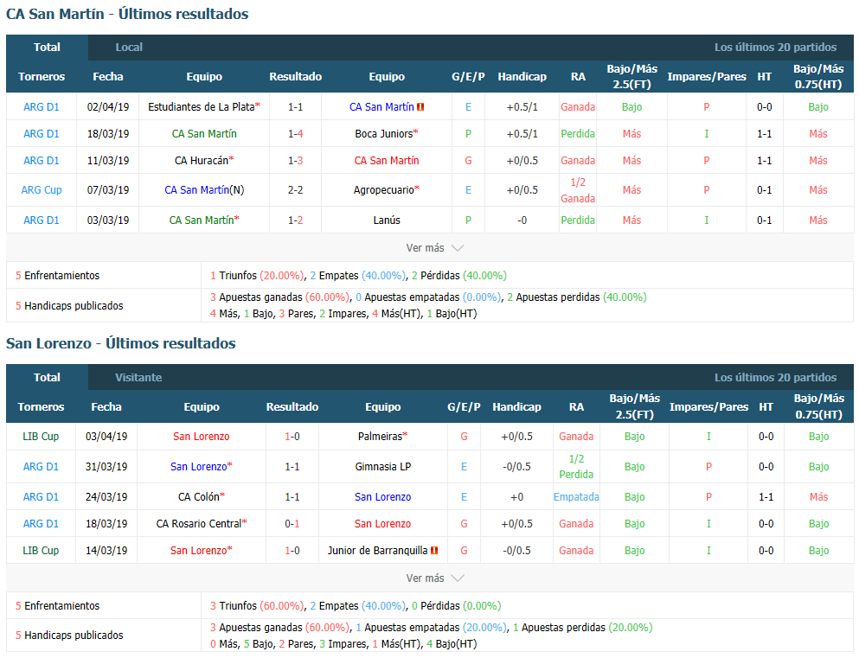Viewport: 859px width, 658px height.
Task: Click the 1-3 result at CA Huracán
Action: coord(295,161)
